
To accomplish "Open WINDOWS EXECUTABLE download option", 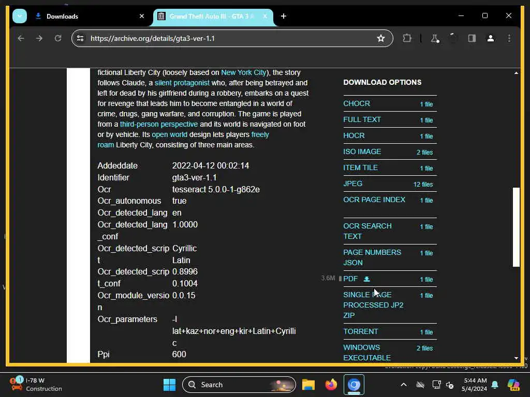I will coord(367,353).
